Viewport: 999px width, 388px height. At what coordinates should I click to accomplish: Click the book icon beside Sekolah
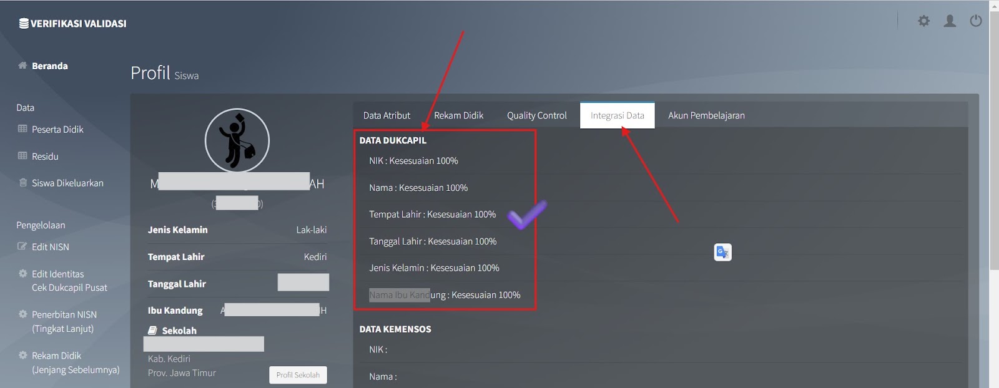152,331
